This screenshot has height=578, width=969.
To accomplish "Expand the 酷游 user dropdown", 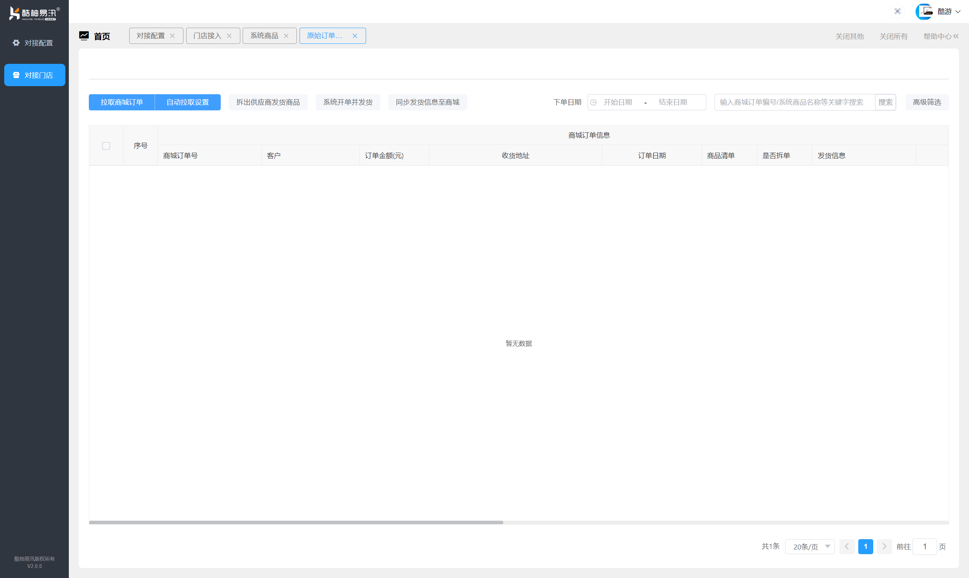I will click(949, 12).
